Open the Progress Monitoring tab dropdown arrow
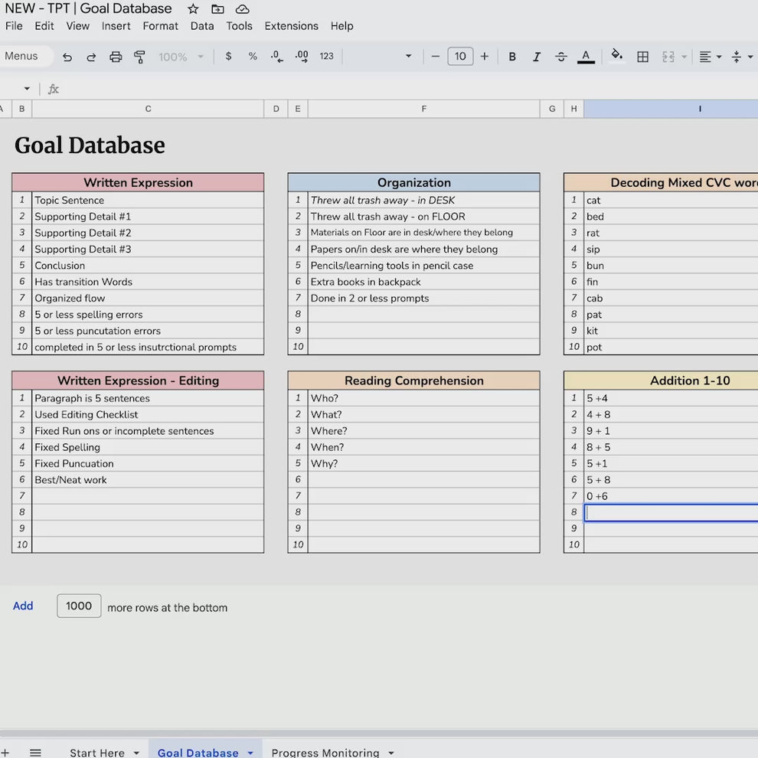The width and height of the screenshot is (758, 758). tap(391, 753)
